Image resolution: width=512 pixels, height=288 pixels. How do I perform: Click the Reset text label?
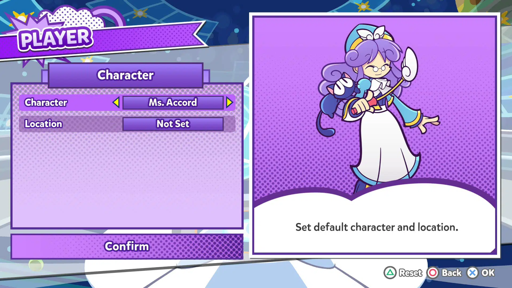(x=411, y=273)
